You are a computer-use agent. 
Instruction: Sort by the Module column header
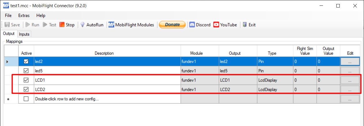tap(200, 51)
